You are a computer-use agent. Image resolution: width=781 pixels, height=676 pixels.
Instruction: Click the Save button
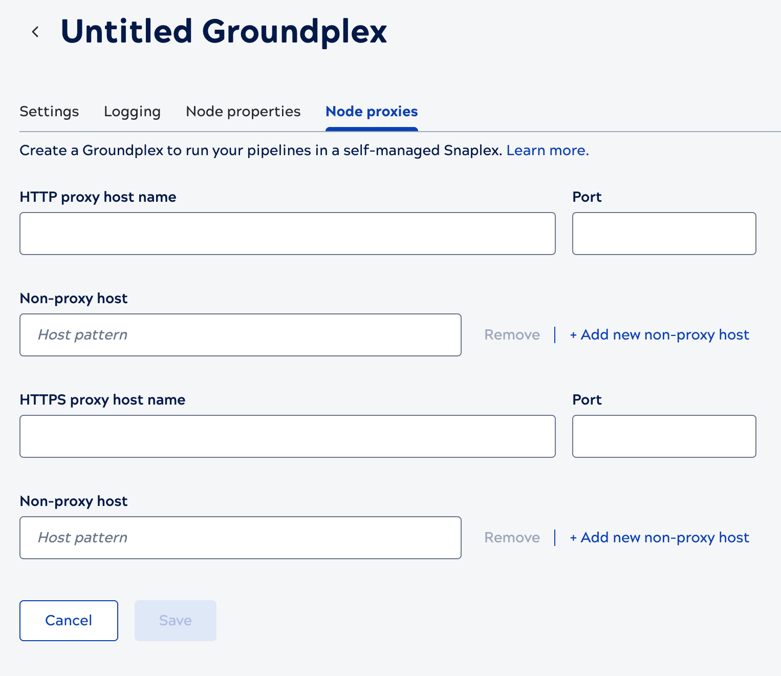[x=176, y=621]
